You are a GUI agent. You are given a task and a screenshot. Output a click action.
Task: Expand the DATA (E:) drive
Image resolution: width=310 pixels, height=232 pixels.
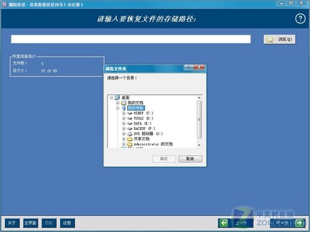tap(123, 123)
